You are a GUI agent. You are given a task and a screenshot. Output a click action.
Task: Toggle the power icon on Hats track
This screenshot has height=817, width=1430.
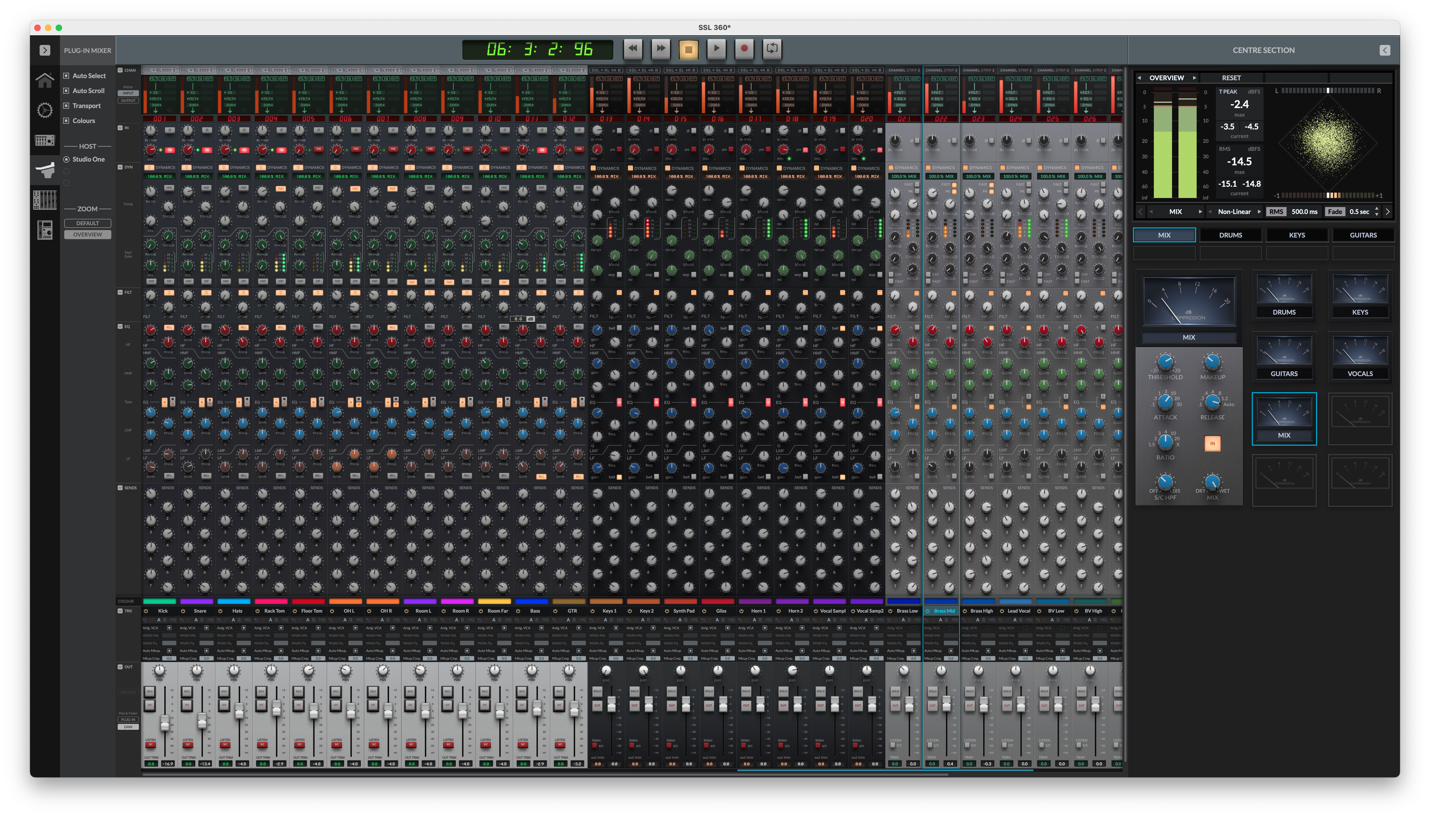pos(220,611)
